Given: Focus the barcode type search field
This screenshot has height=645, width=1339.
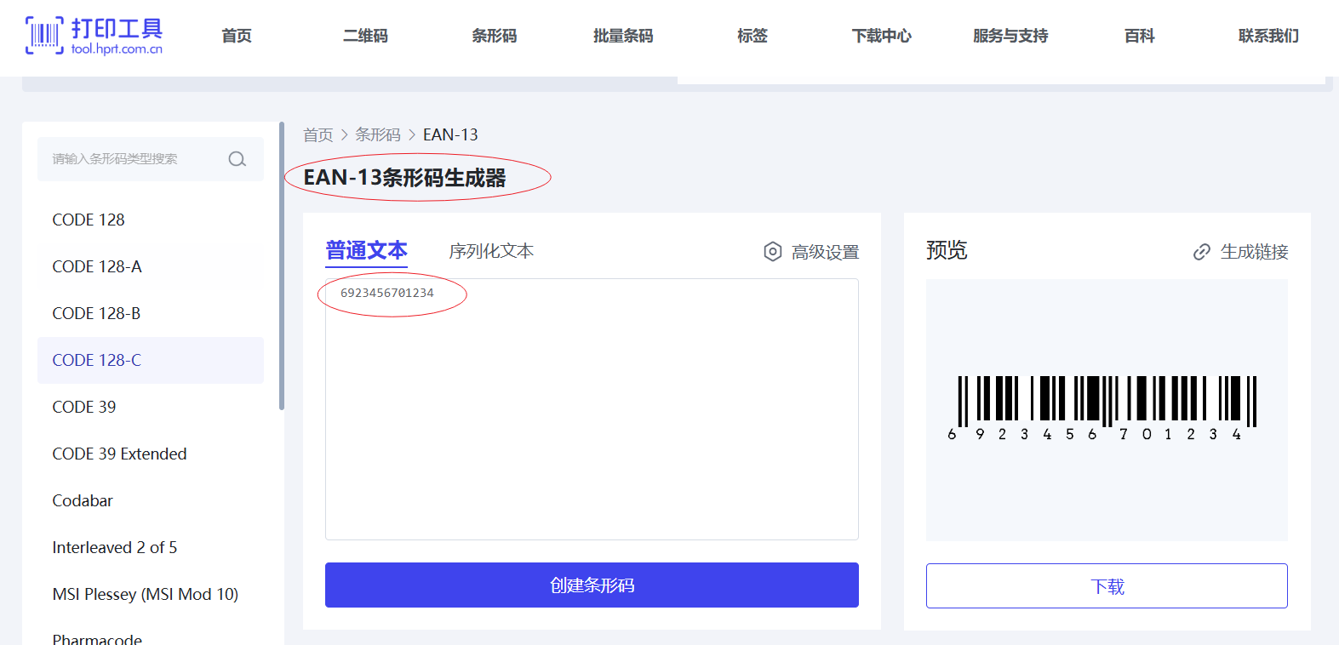Looking at the screenshot, I should point(151,159).
